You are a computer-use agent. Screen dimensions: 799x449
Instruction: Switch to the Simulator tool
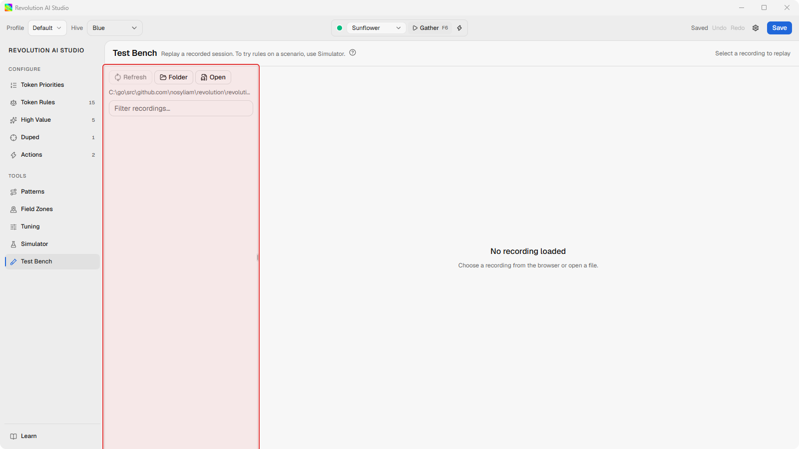click(x=52, y=244)
